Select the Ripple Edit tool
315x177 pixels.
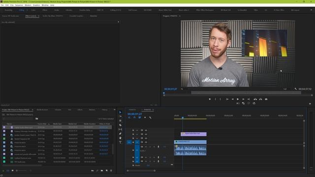pos(120,120)
